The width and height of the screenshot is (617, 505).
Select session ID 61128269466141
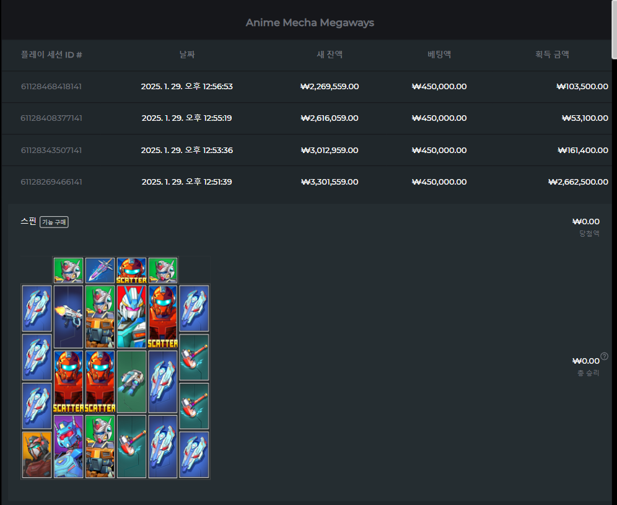[51, 182]
